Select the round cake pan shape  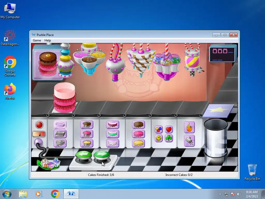[x=60, y=125]
